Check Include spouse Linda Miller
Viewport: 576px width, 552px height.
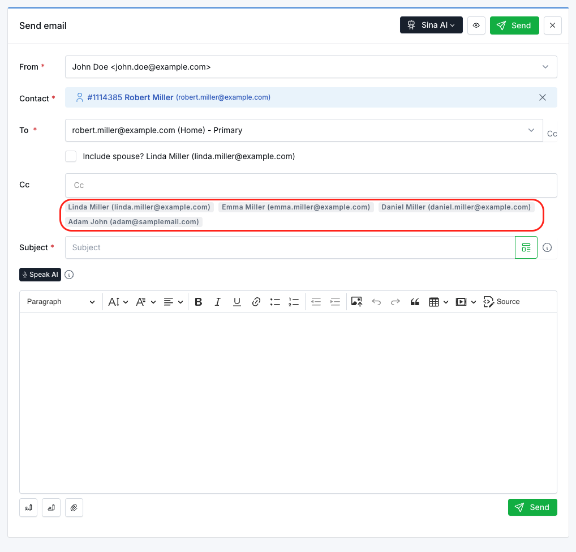click(x=71, y=156)
